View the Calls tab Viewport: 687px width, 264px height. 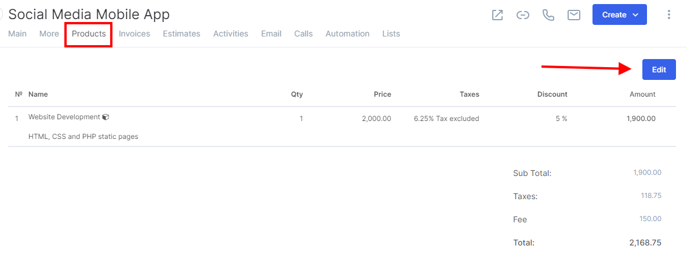(303, 34)
